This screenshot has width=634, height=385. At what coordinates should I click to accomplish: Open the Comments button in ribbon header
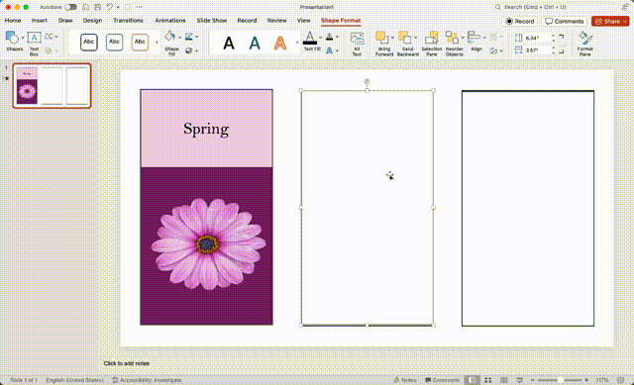(564, 21)
